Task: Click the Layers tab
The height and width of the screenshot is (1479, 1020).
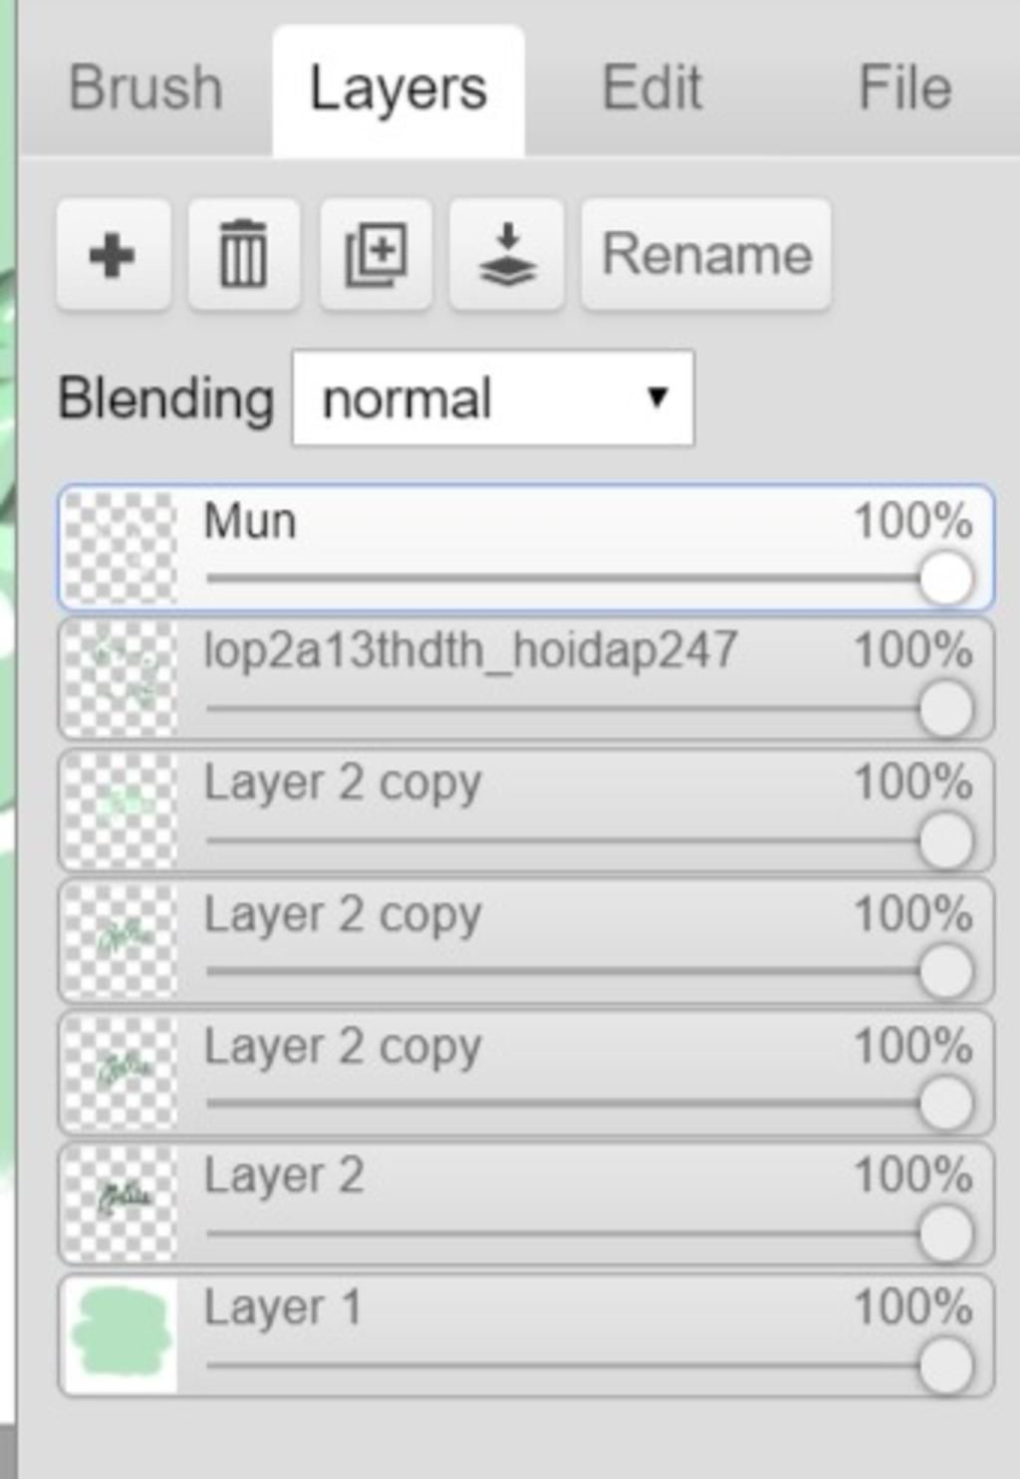Action: point(398,90)
